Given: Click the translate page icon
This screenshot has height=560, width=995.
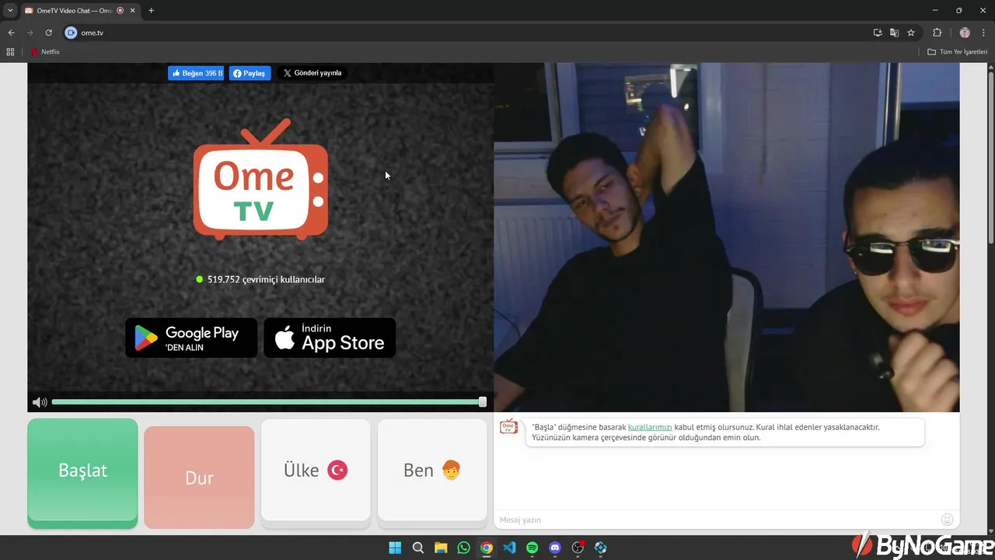Looking at the screenshot, I should click(x=894, y=33).
